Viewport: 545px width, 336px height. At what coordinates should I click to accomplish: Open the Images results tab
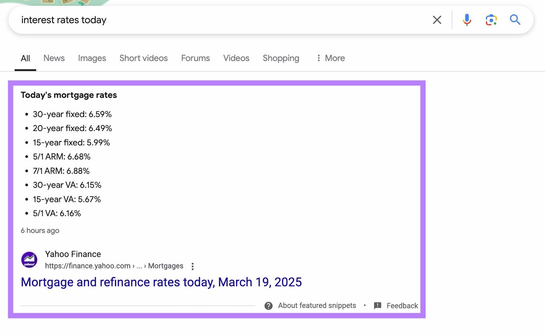pos(92,58)
